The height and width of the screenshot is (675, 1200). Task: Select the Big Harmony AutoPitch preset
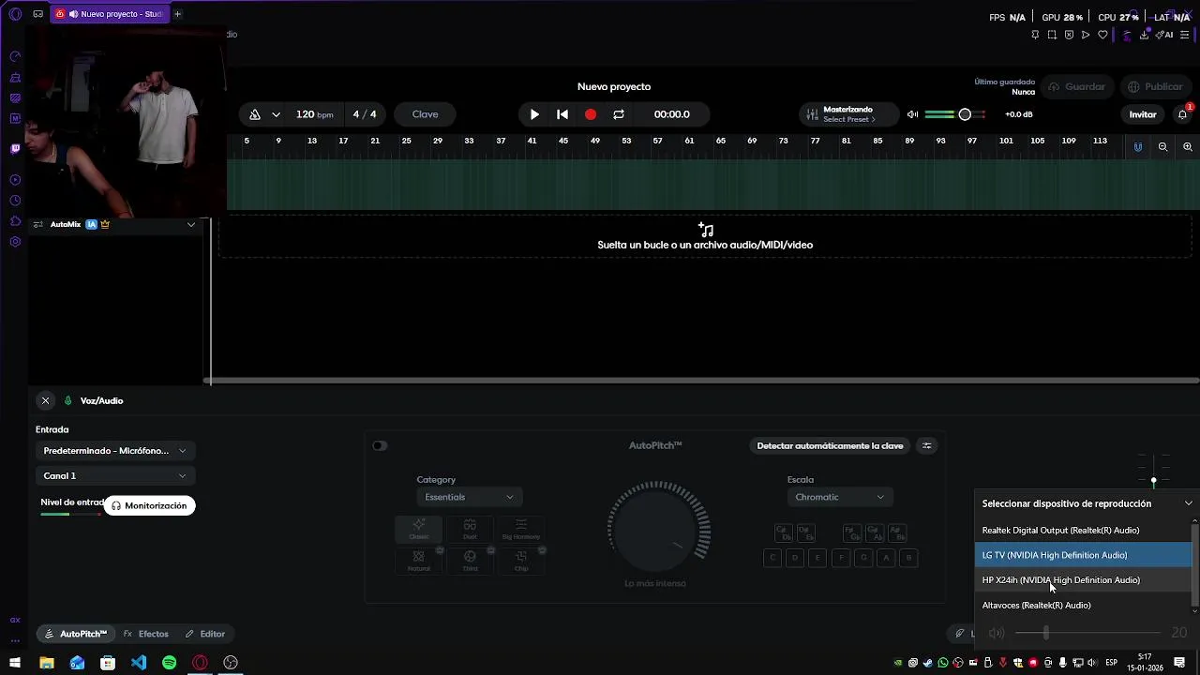521,530
